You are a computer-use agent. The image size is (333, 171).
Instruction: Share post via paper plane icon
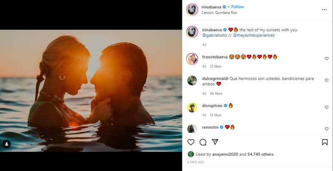215,142
